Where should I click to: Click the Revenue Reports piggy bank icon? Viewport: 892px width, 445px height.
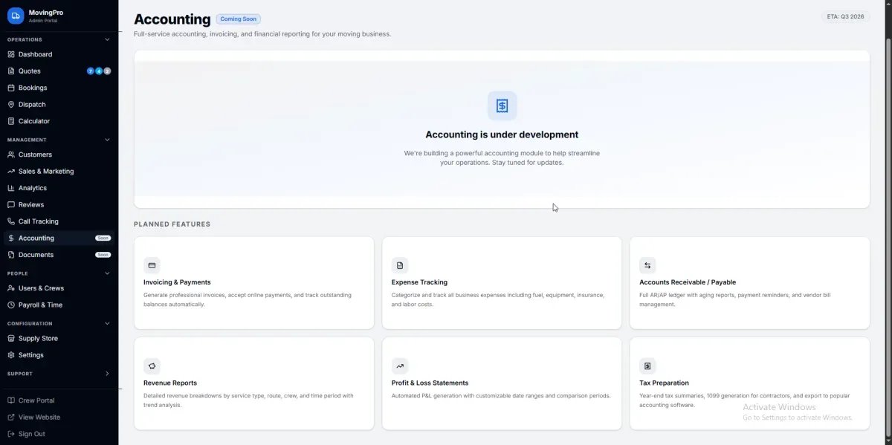coord(152,366)
